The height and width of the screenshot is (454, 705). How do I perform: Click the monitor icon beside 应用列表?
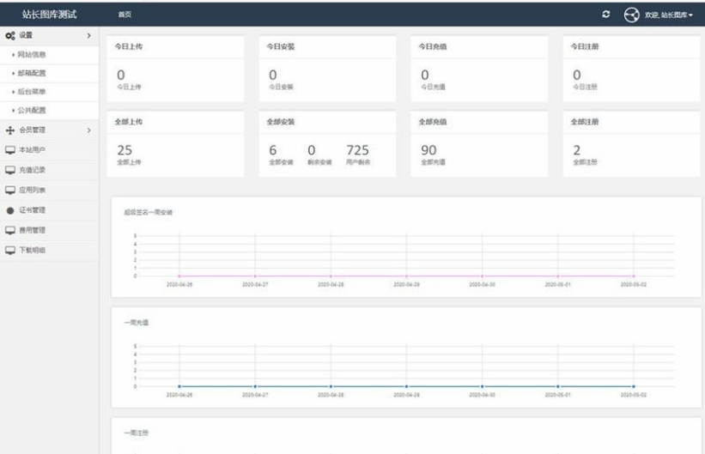(x=9, y=190)
